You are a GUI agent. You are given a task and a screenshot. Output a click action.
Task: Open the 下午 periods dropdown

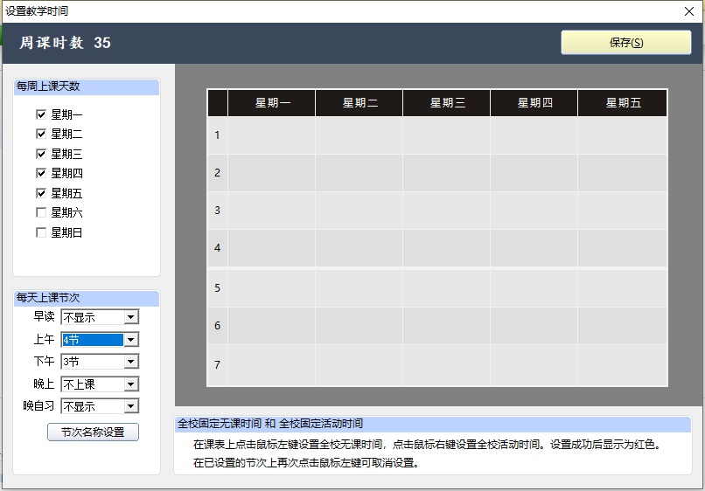tap(131, 362)
